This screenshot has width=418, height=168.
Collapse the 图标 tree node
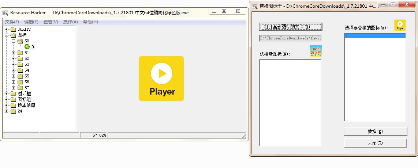[6, 35]
